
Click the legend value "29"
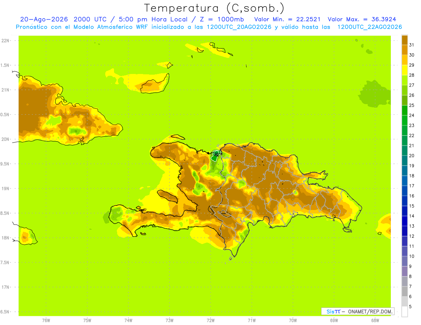coord(412,65)
